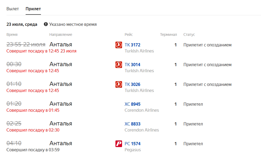Click the Направление column header

pyautogui.click(x=61, y=35)
